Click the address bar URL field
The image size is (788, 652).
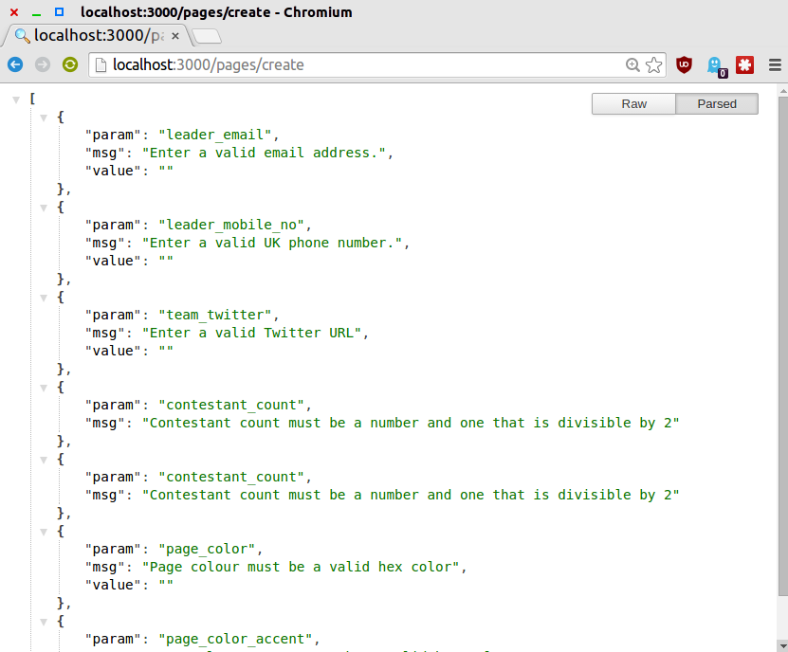tap(360, 64)
